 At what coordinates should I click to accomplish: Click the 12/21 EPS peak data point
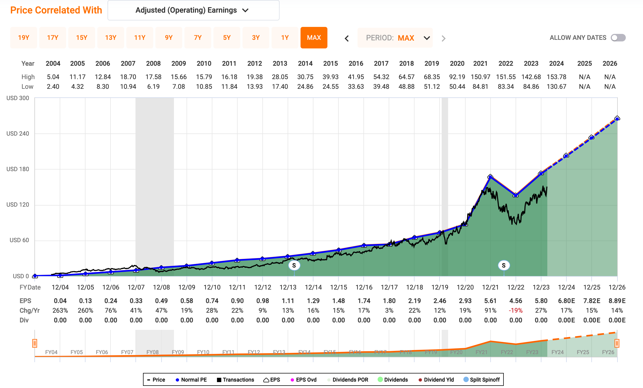tap(490, 177)
